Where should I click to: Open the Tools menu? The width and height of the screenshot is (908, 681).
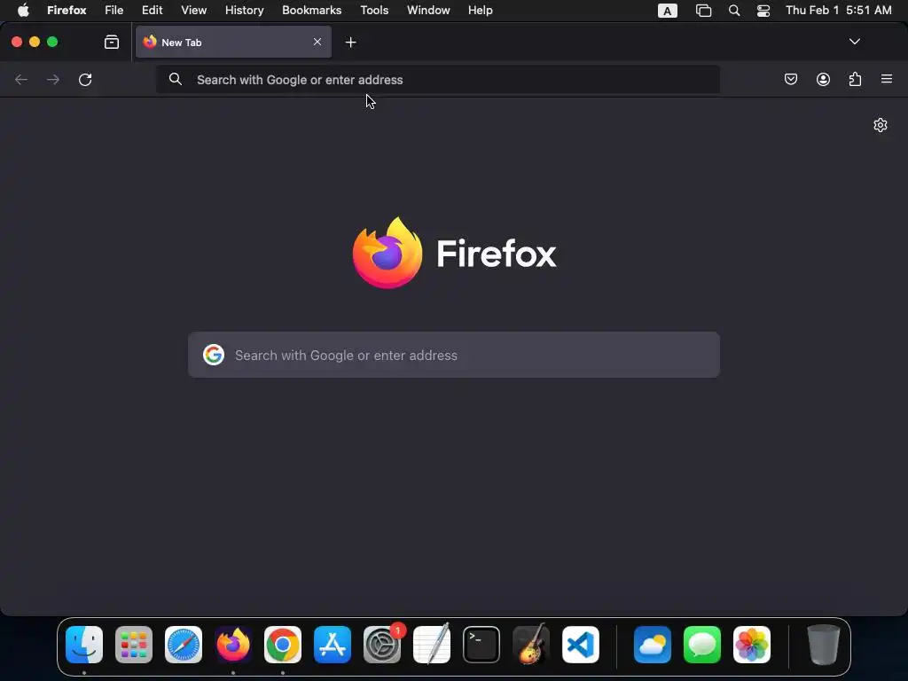click(x=374, y=11)
